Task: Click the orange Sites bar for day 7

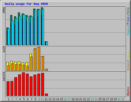Action: click(x=31, y=63)
